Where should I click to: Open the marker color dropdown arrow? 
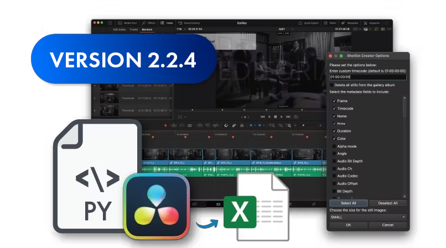(x=264, y=125)
